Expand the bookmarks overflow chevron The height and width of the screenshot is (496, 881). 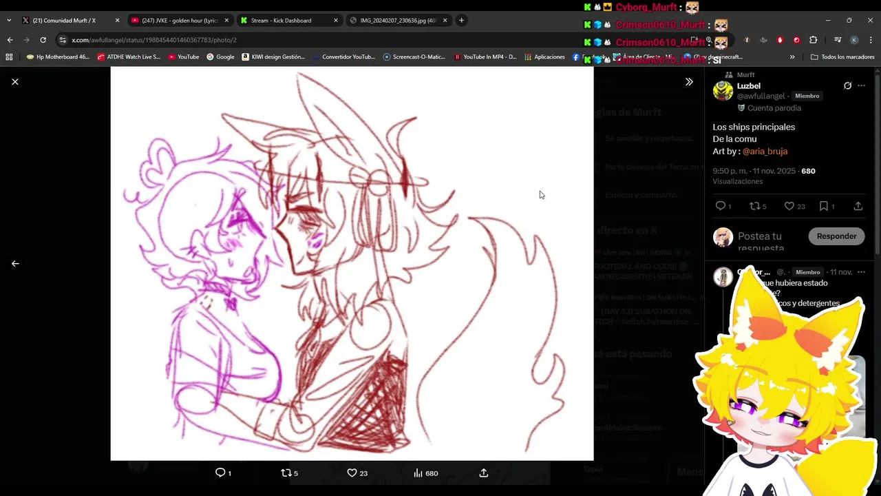(x=792, y=56)
